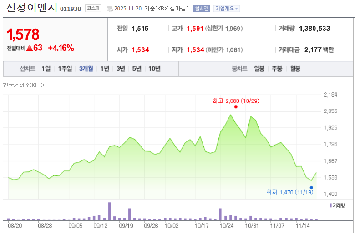
Task: Click the 10/24 date label
Action: [226, 226]
